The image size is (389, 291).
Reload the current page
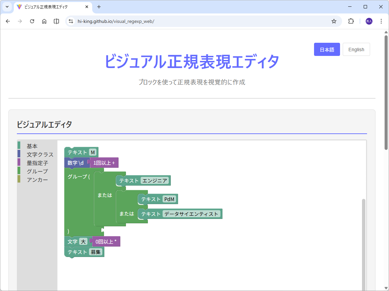click(x=32, y=21)
